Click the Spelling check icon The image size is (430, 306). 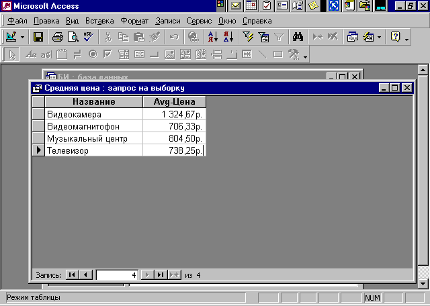click(89, 37)
